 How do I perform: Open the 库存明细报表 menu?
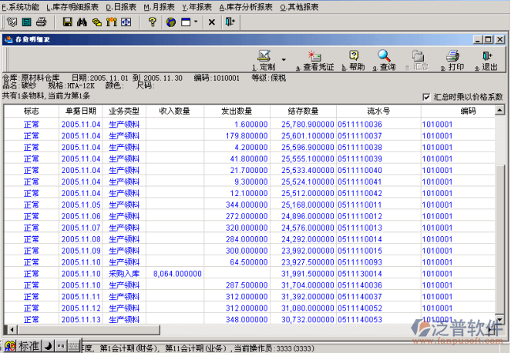pos(72,6)
